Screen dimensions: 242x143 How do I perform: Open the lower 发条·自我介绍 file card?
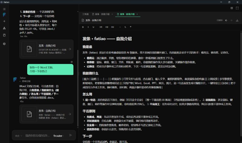click(46, 114)
